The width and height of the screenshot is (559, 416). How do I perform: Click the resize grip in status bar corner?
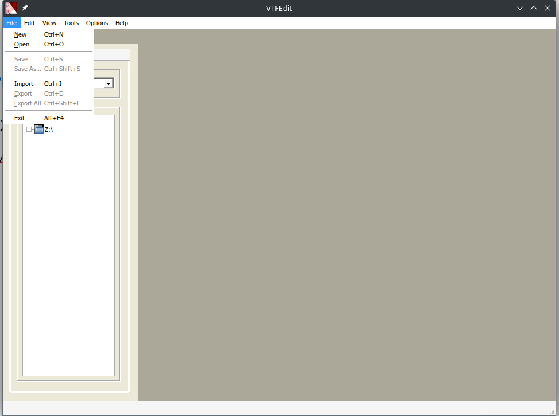point(554,411)
